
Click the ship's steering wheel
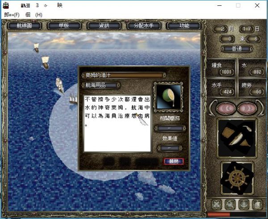click(237, 178)
